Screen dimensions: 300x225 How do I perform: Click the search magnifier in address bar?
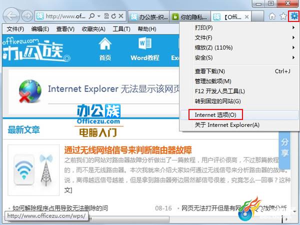pyautogui.click(x=92, y=16)
